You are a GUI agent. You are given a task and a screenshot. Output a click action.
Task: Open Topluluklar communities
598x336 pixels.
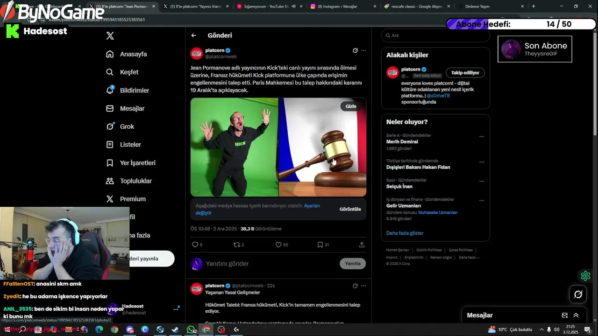coord(129,181)
